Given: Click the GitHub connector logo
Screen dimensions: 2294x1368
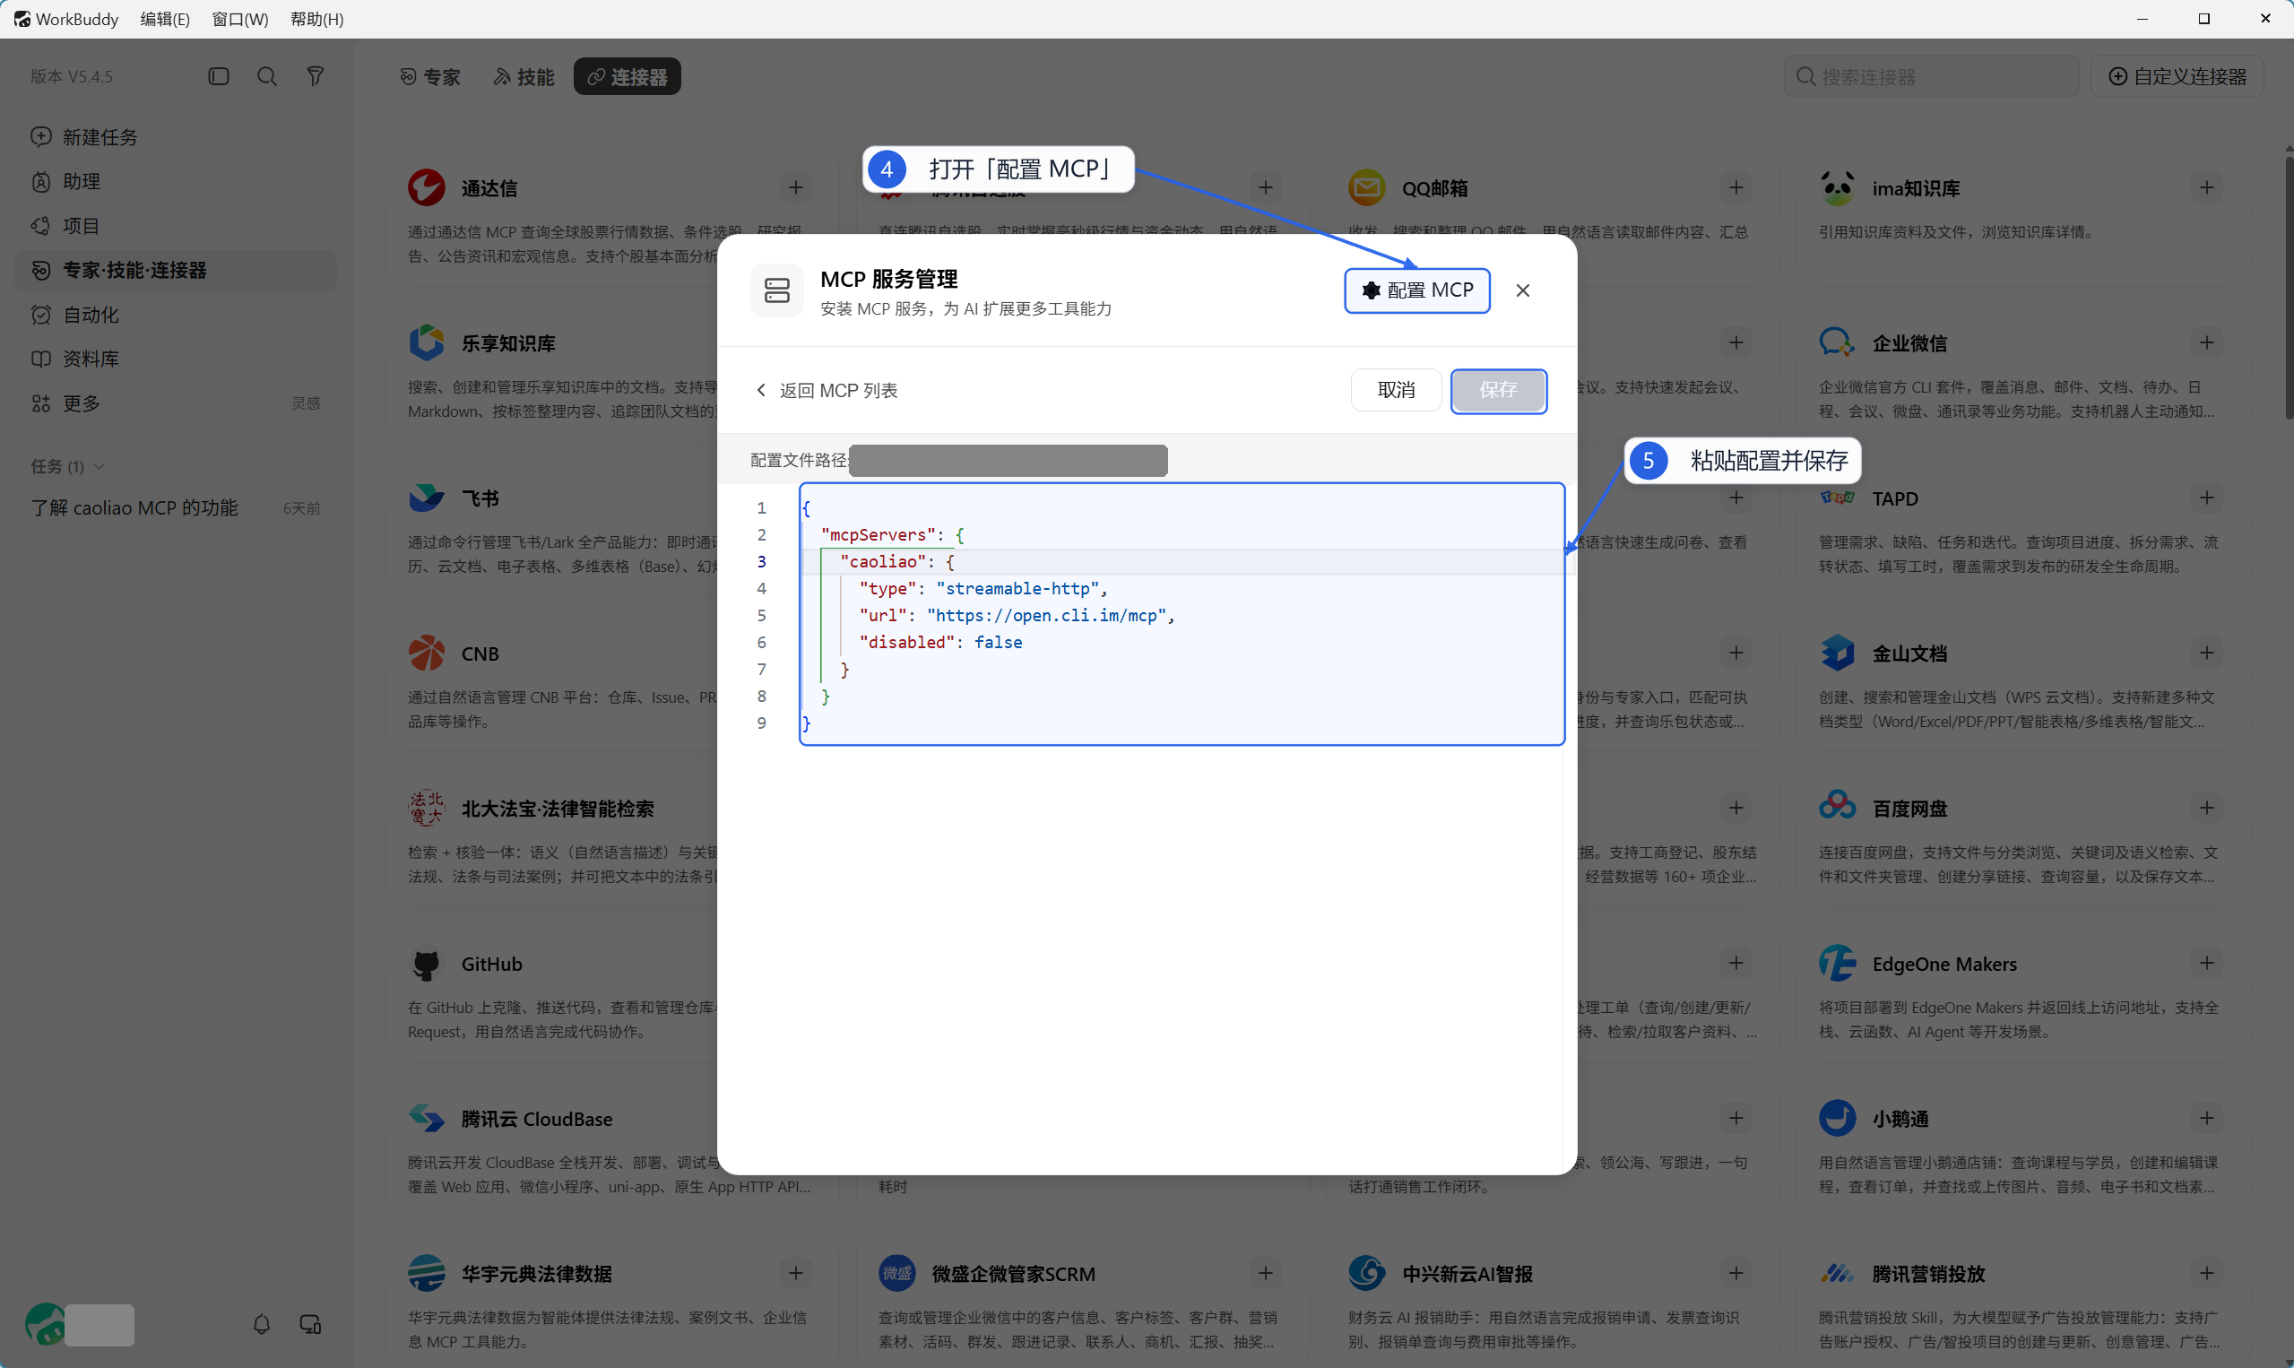Looking at the screenshot, I should [x=427, y=965].
